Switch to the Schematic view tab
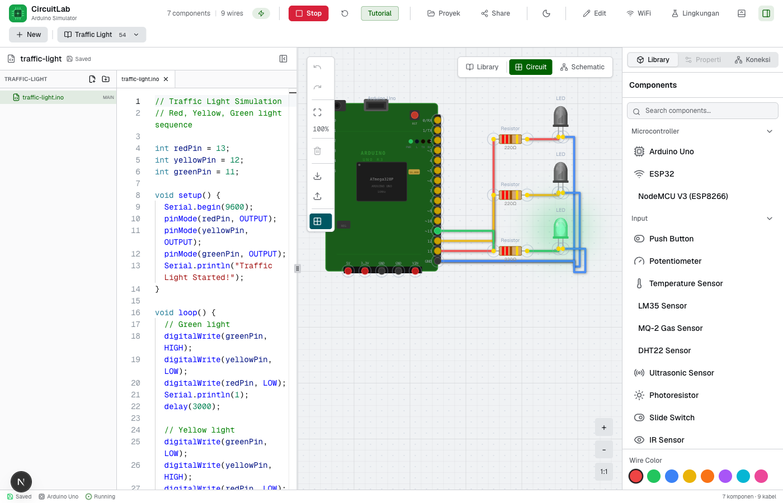This screenshot has width=783, height=503. tap(582, 67)
